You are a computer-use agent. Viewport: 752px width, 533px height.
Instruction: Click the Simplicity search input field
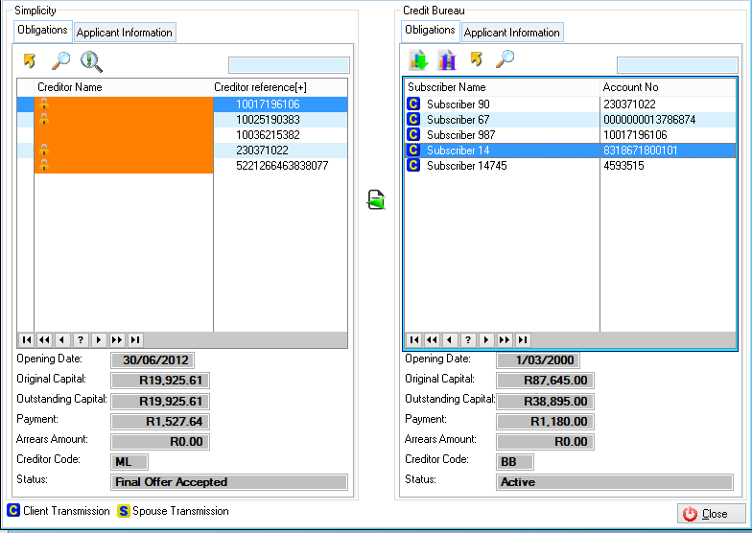coord(289,65)
